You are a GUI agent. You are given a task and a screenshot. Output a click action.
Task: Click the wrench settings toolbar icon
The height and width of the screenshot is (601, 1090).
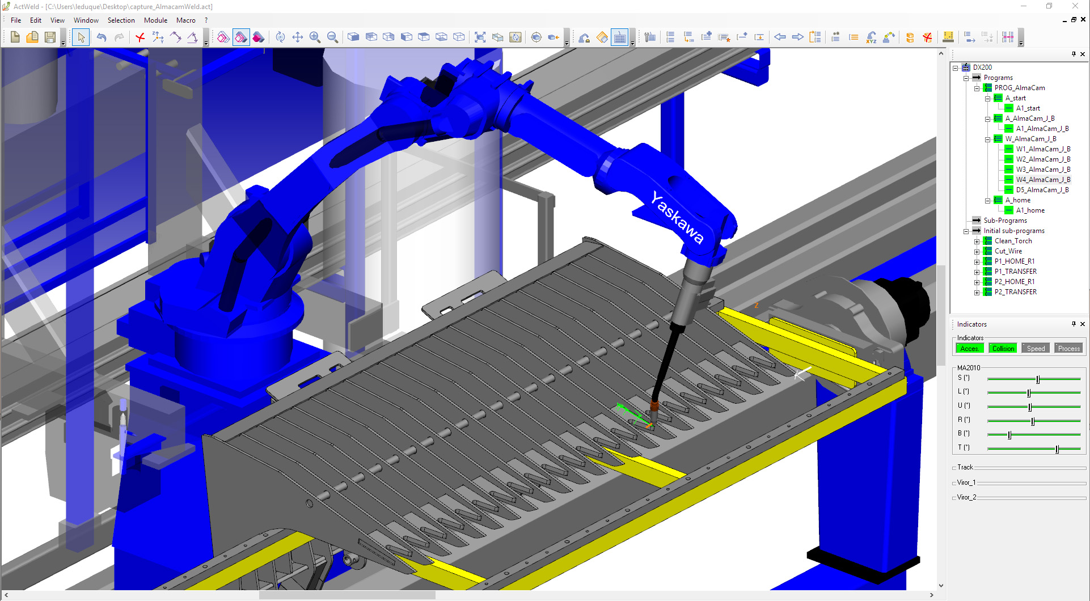pos(650,37)
